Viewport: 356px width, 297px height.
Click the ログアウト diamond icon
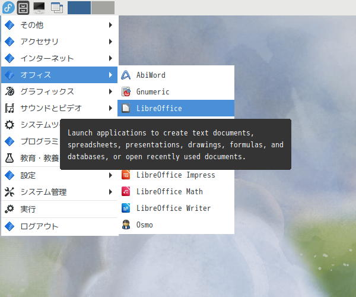point(9,226)
